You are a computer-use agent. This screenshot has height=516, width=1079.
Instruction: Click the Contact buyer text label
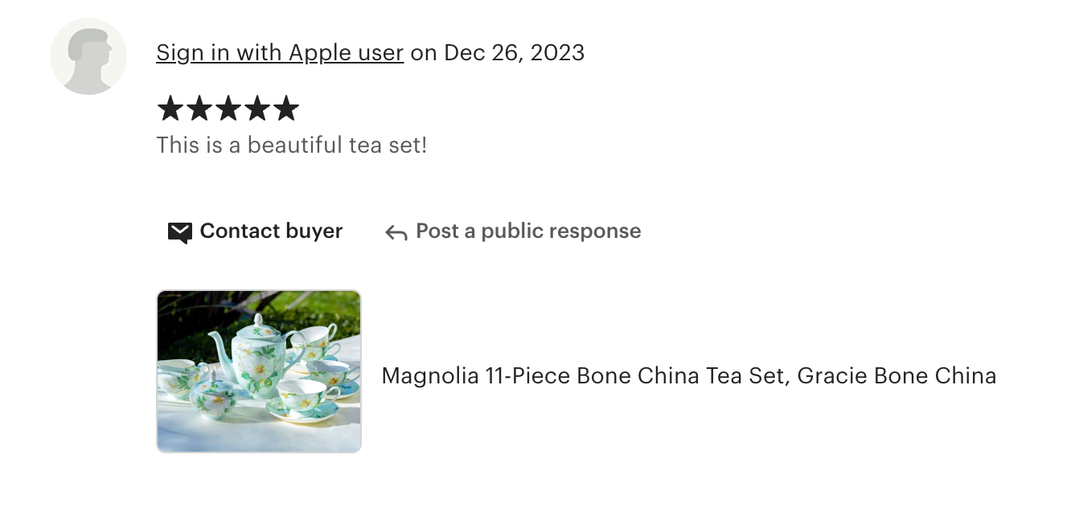(271, 231)
